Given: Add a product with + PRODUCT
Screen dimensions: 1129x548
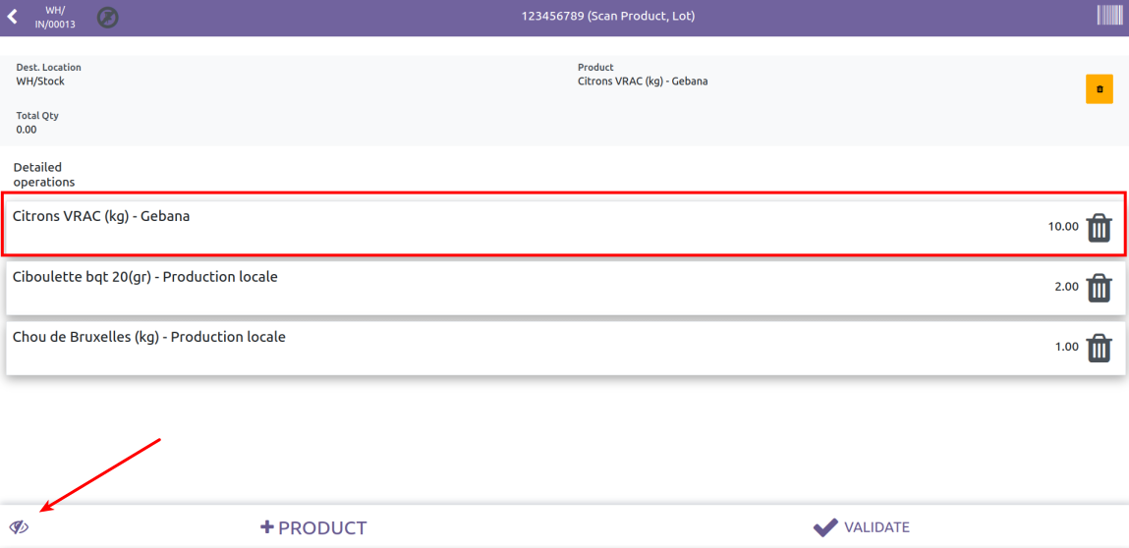Looking at the screenshot, I should pyautogui.click(x=313, y=527).
